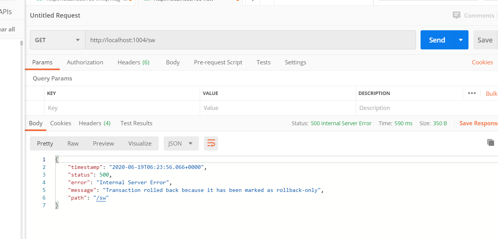Click Bulk Edit link

491,93
